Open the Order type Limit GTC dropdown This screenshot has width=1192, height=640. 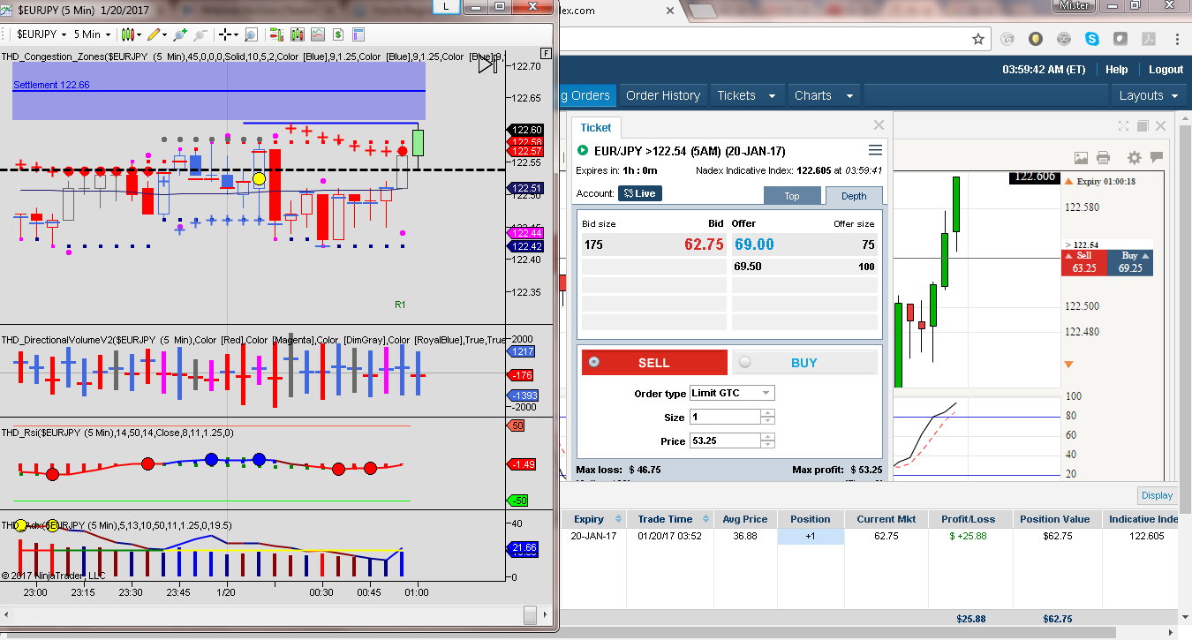(x=731, y=393)
